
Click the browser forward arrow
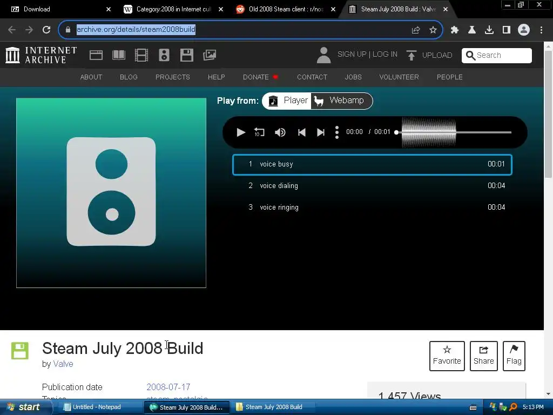coord(29,30)
